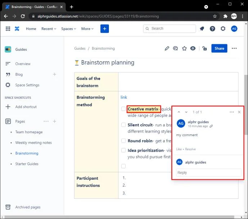
Task: Check the empty last task checkbox
Action: [x=123, y=166]
